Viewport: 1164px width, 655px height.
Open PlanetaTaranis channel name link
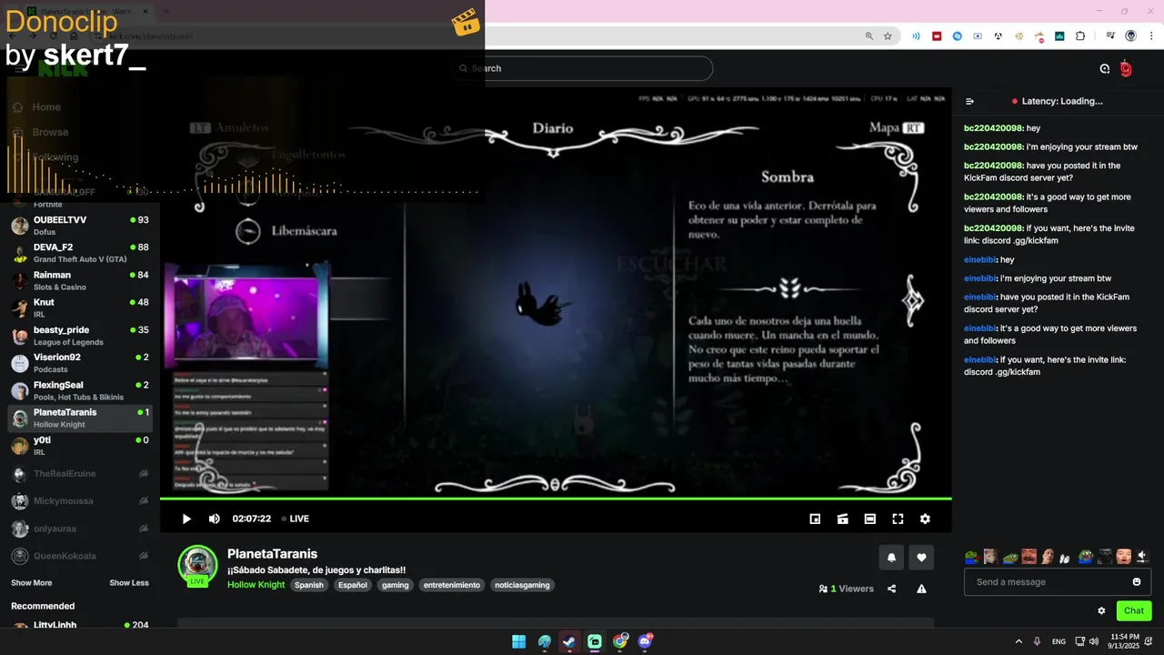click(272, 553)
